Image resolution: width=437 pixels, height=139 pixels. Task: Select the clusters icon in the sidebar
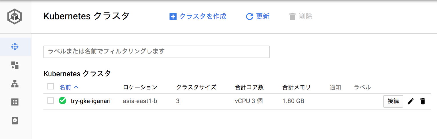tap(15, 47)
